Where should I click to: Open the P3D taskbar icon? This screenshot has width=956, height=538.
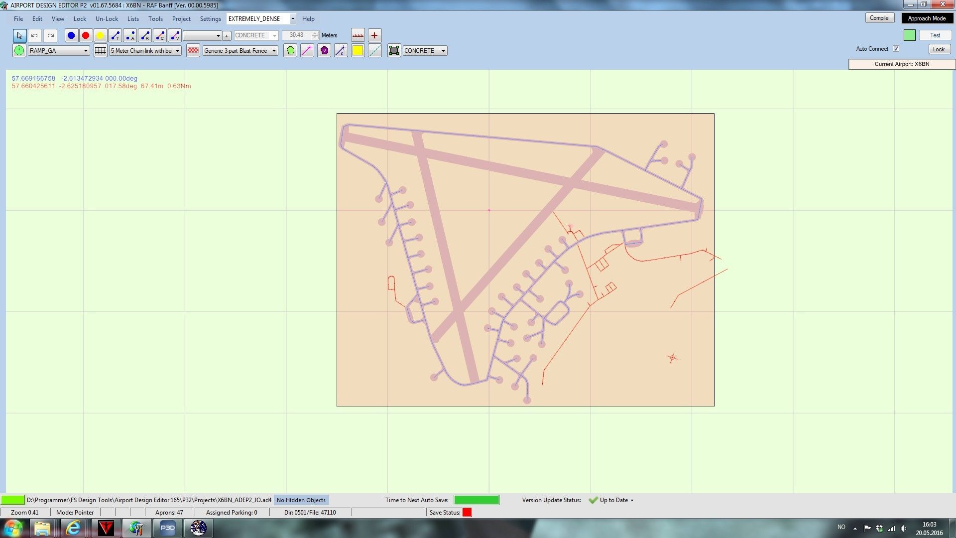(167, 528)
